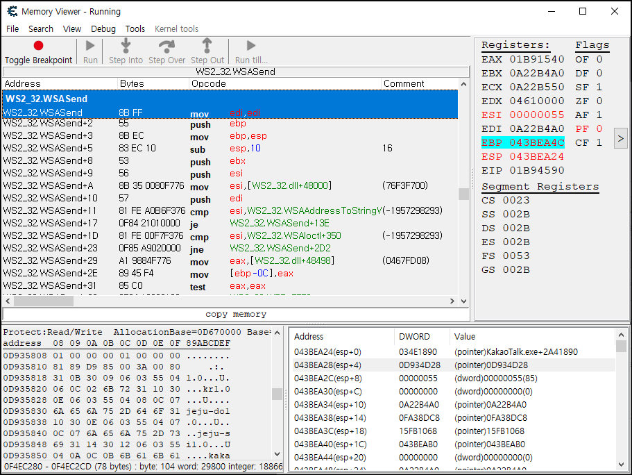Click the stack view scroll-down arrow
This screenshot has width=632, height=475.
click(621, 465)
